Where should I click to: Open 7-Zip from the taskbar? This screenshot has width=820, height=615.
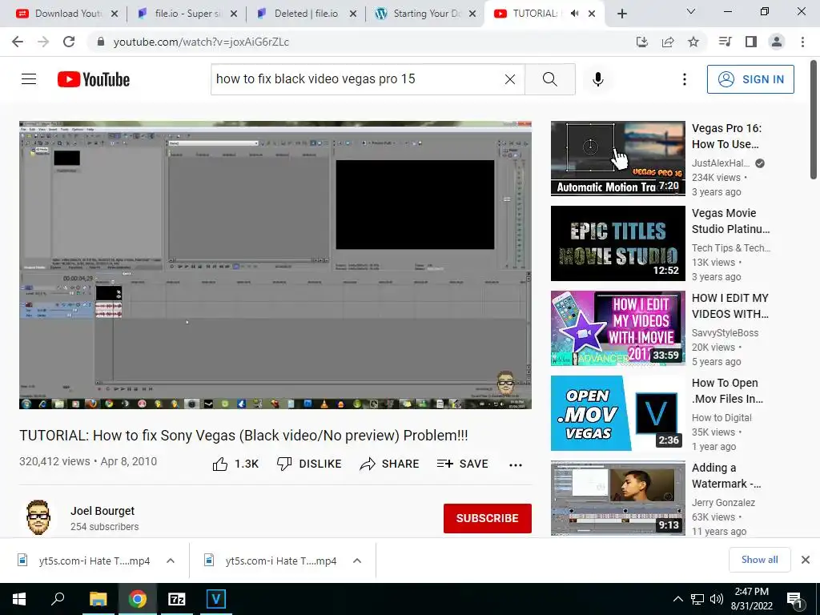click(177, 599)
